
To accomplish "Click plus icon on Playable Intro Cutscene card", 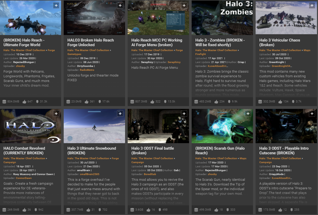I will (x=312, y=114).
